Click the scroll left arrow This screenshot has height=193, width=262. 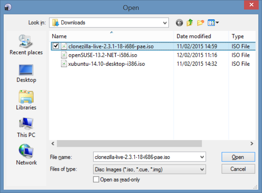53,143
